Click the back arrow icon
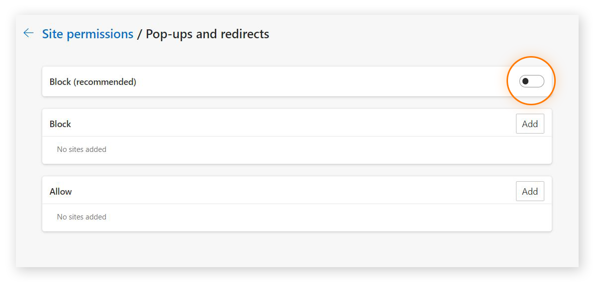 (28, 33)
